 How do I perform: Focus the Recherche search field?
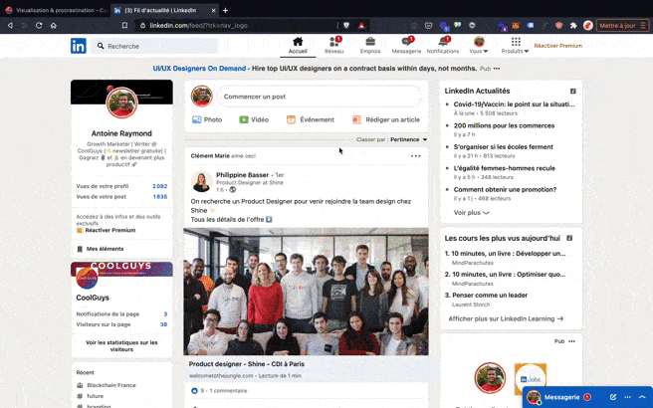tap(155, 46)
